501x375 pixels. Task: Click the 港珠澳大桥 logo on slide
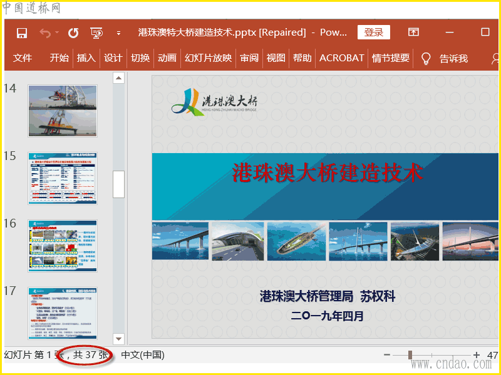(x=214, y=102)
